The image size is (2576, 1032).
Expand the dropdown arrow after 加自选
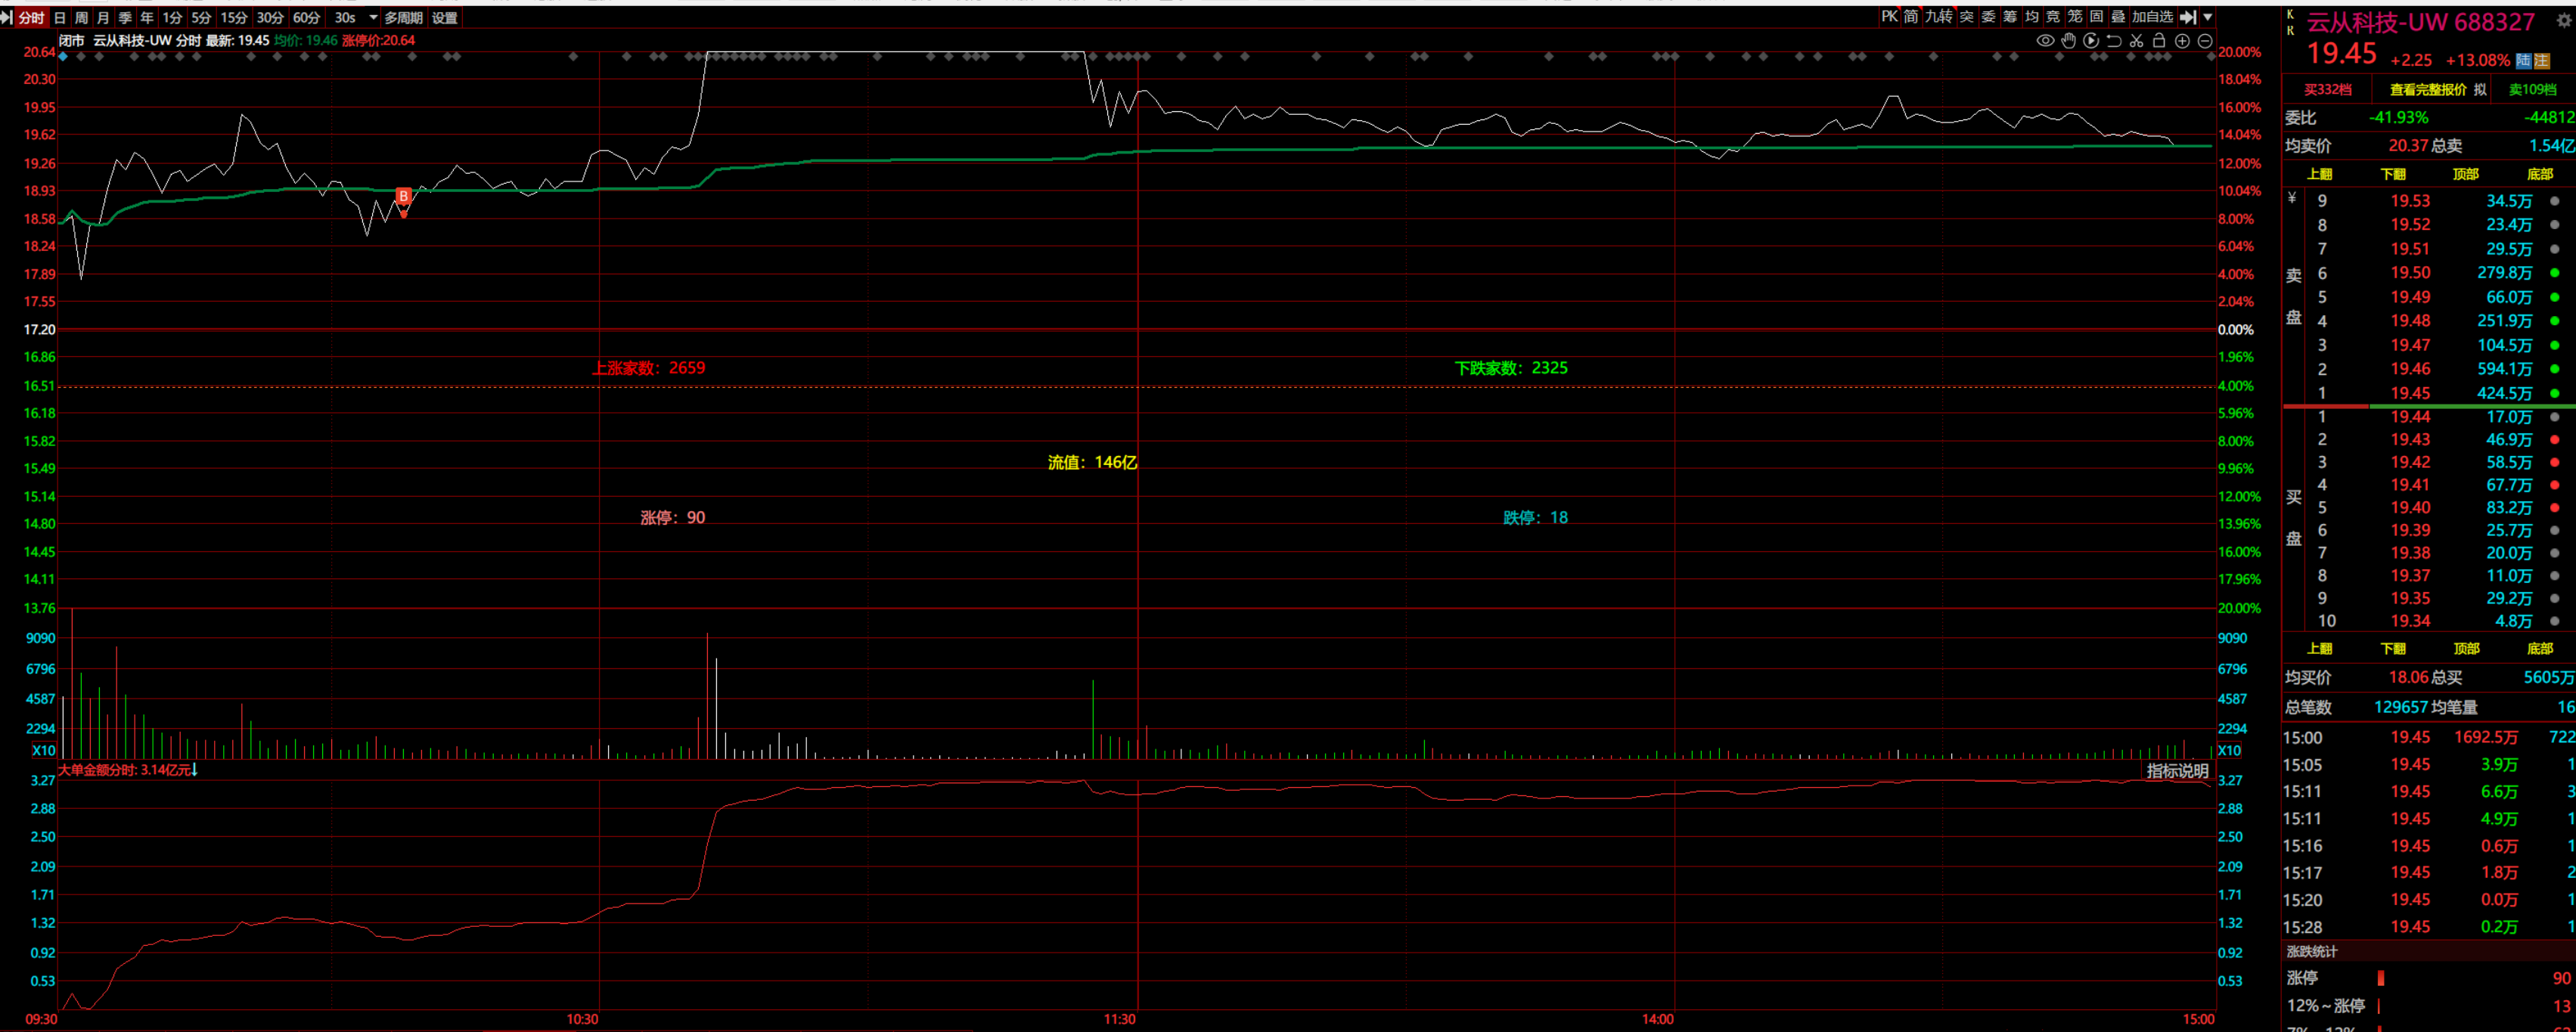tap(2208, 17)
